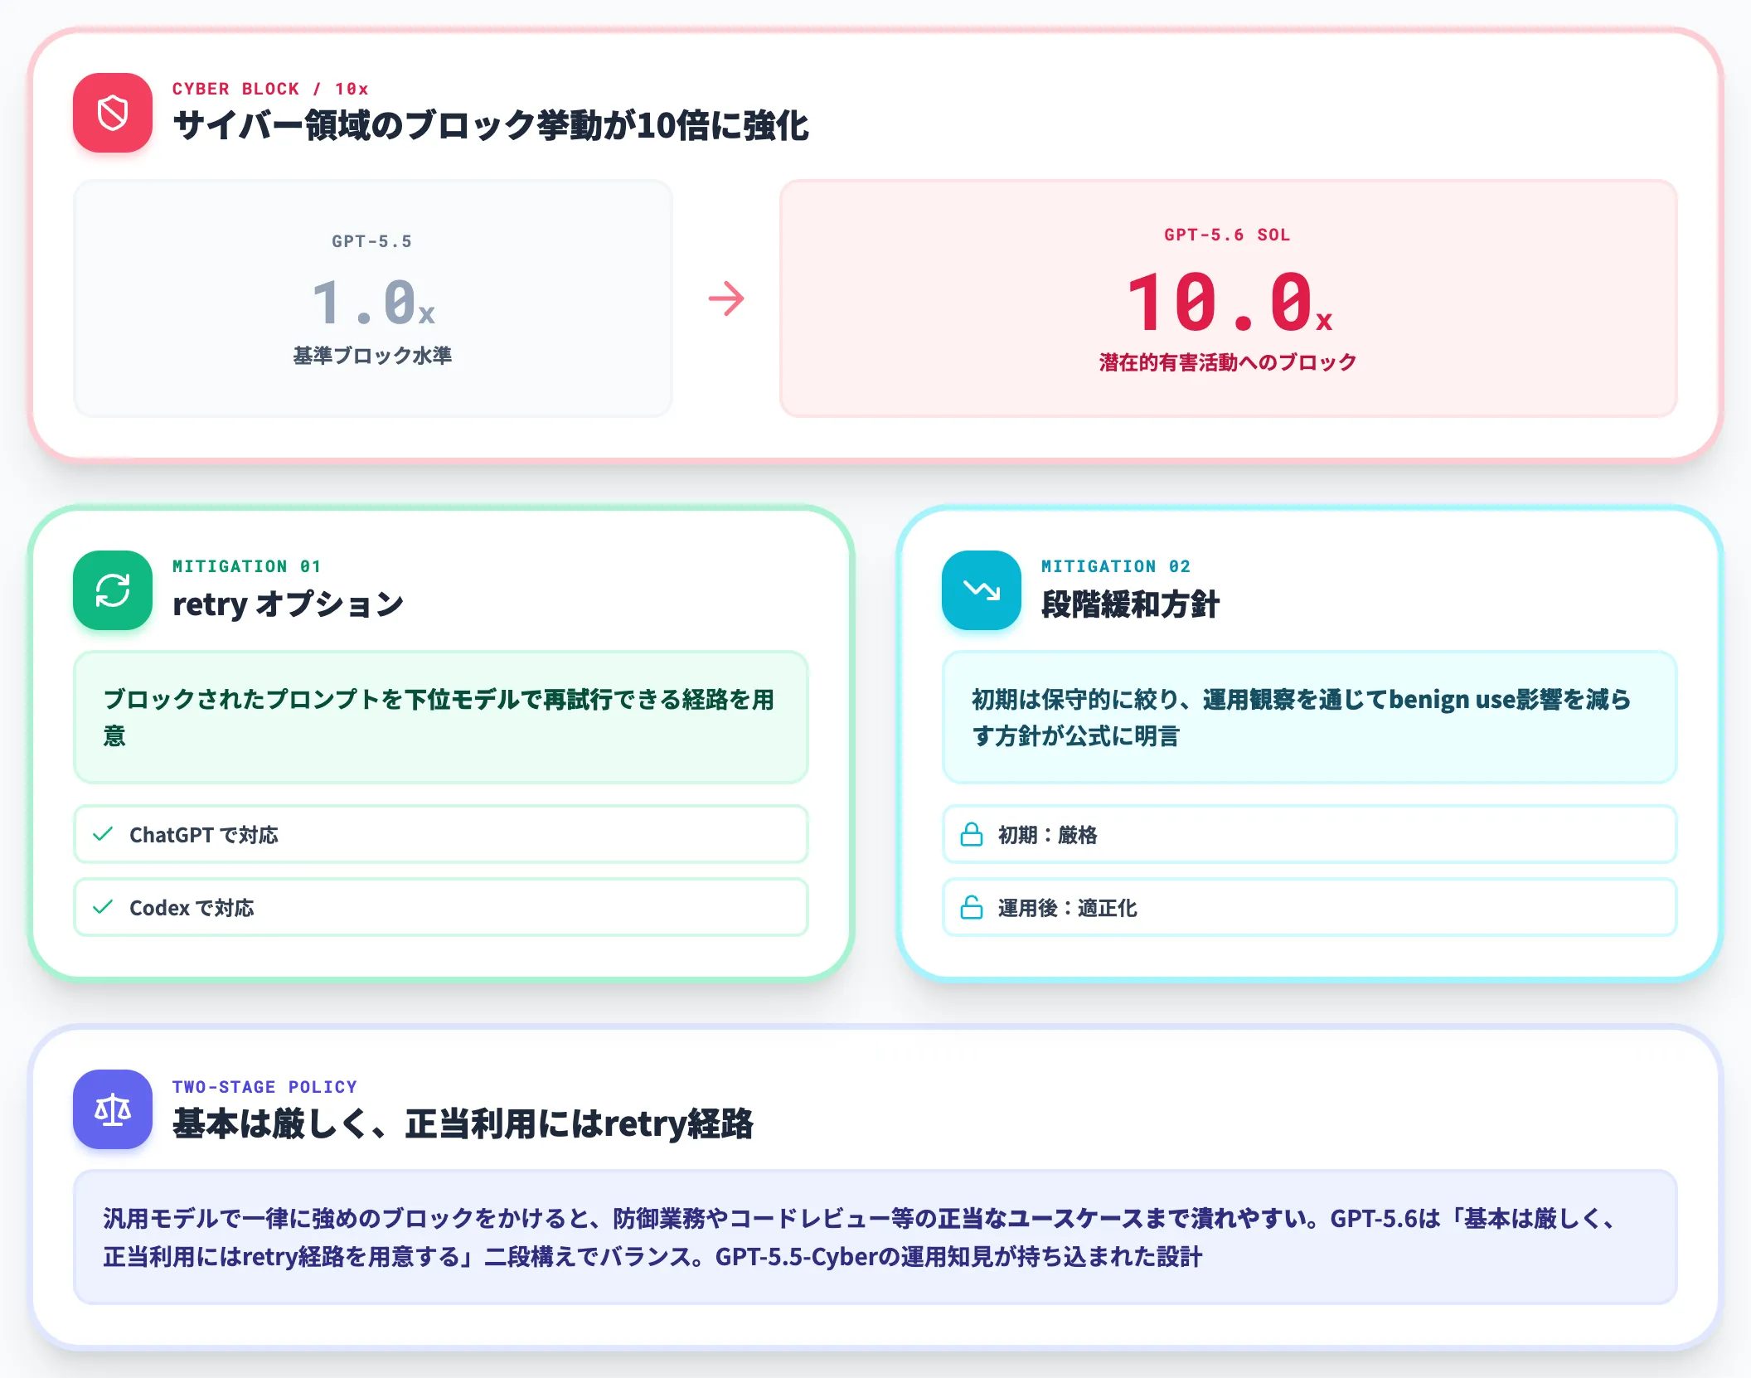Select the ChatGPT で対応 row
The height and width of the screenshot is (1378, 1751).
pos(441,834)
